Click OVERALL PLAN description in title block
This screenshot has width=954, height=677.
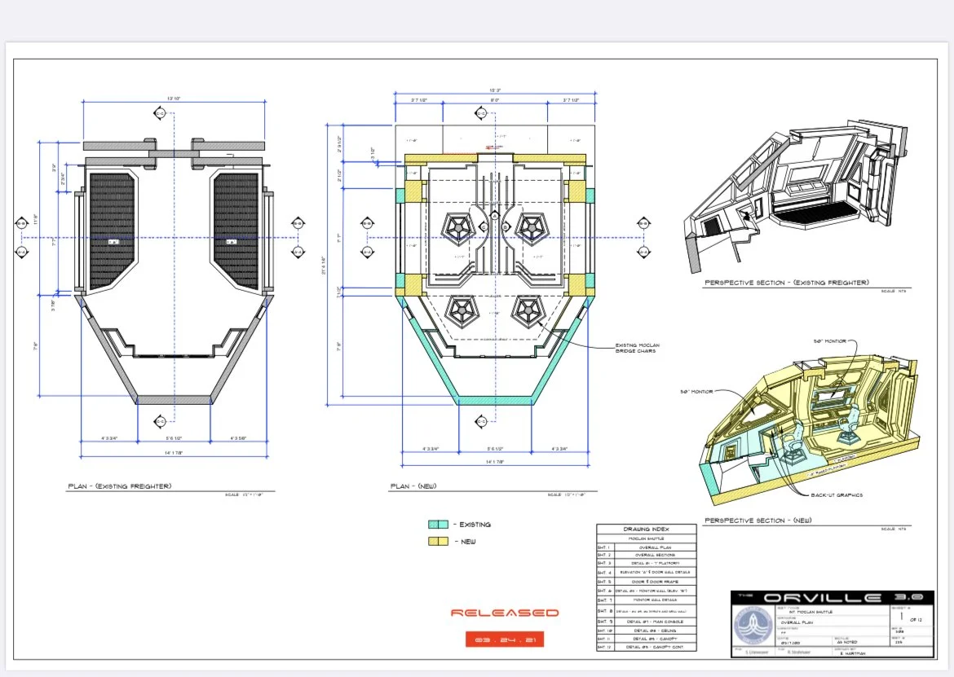coord(797,622)
